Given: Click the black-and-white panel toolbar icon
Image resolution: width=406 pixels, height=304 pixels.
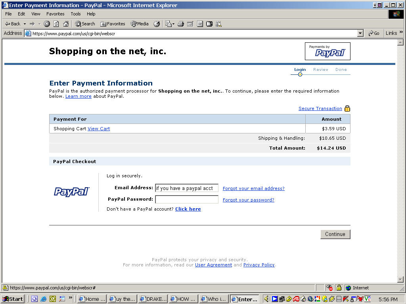Looking at the screenshot, I should coord(209,24).
